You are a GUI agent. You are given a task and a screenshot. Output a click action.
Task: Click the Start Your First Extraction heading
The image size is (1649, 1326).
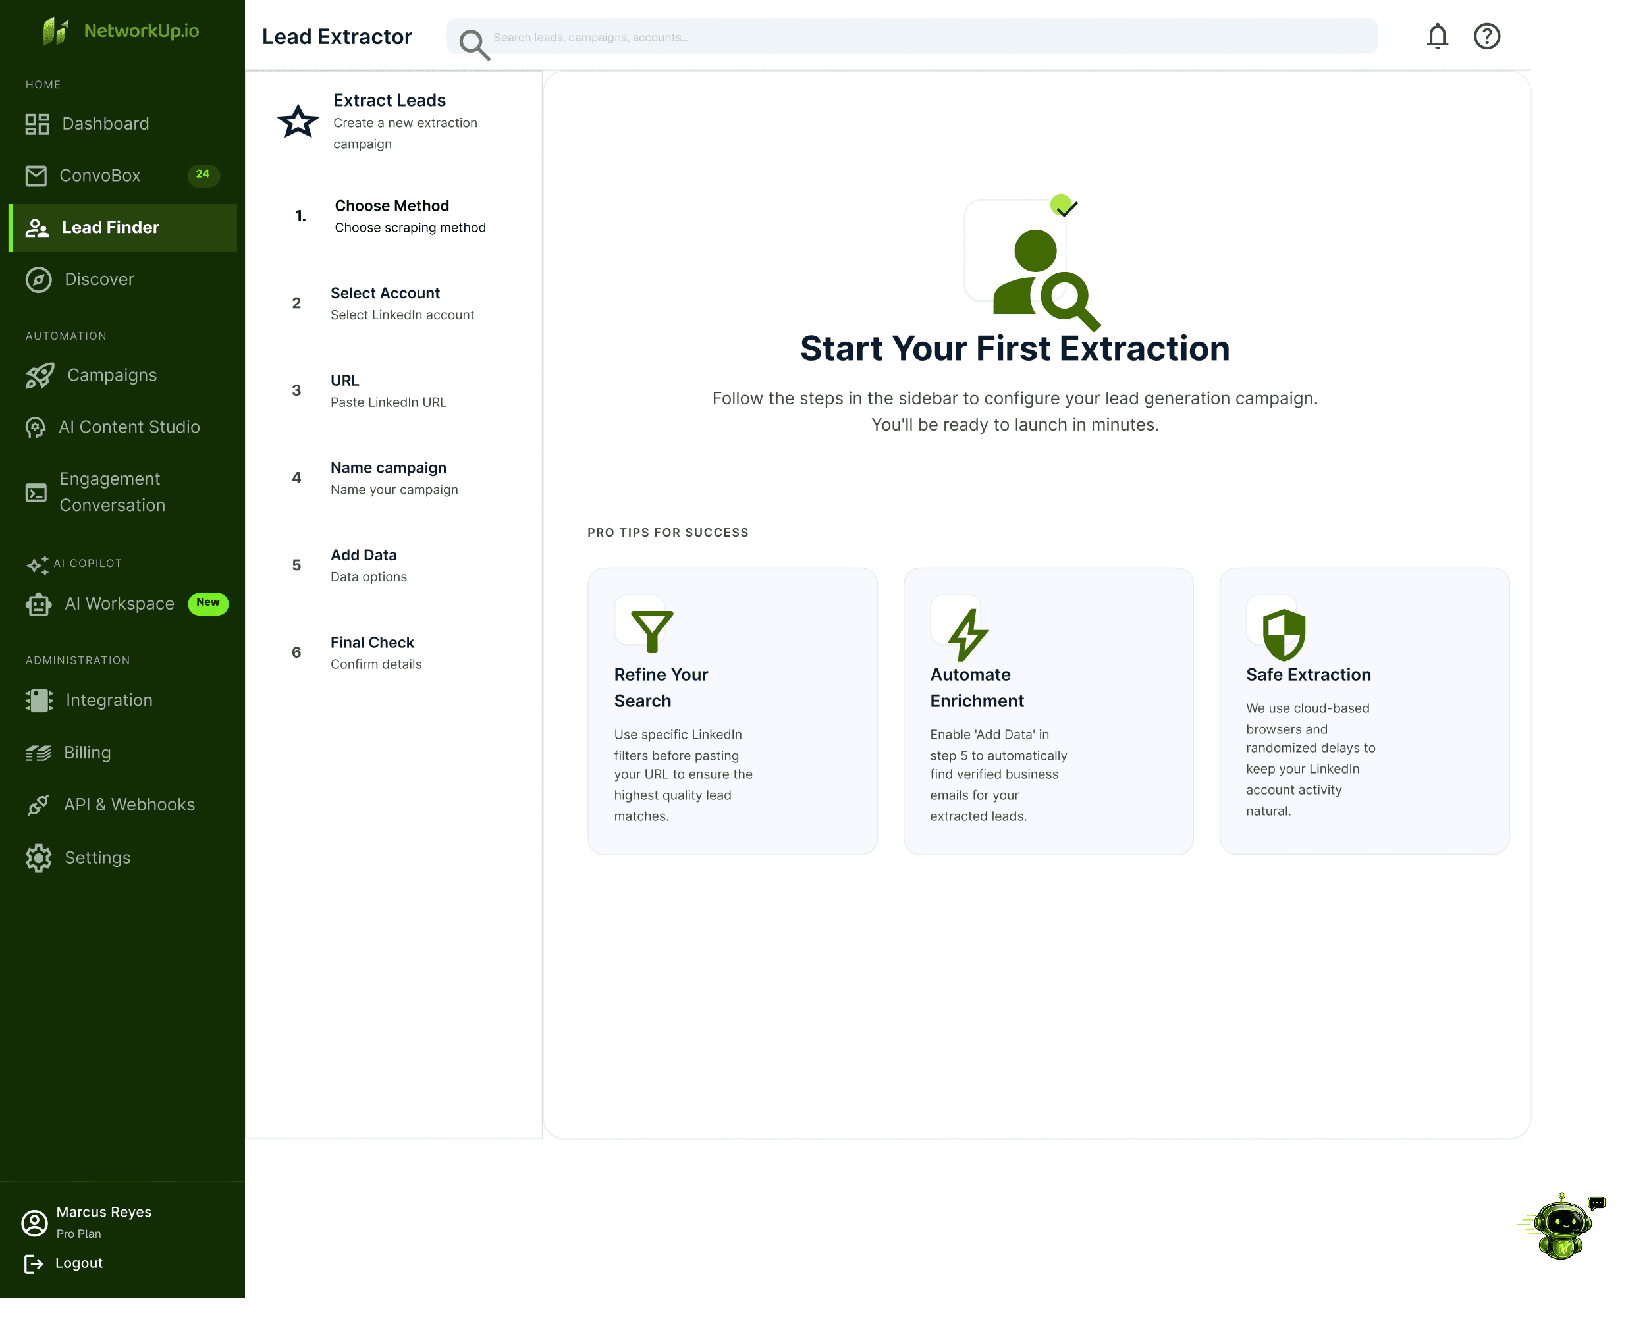point(1015,350)
